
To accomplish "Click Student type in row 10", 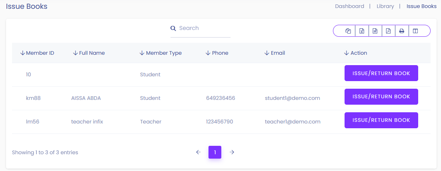I will (x=150, y=74).
